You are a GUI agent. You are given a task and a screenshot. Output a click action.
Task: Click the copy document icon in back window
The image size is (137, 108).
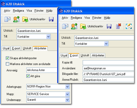[x=7, y=19]
